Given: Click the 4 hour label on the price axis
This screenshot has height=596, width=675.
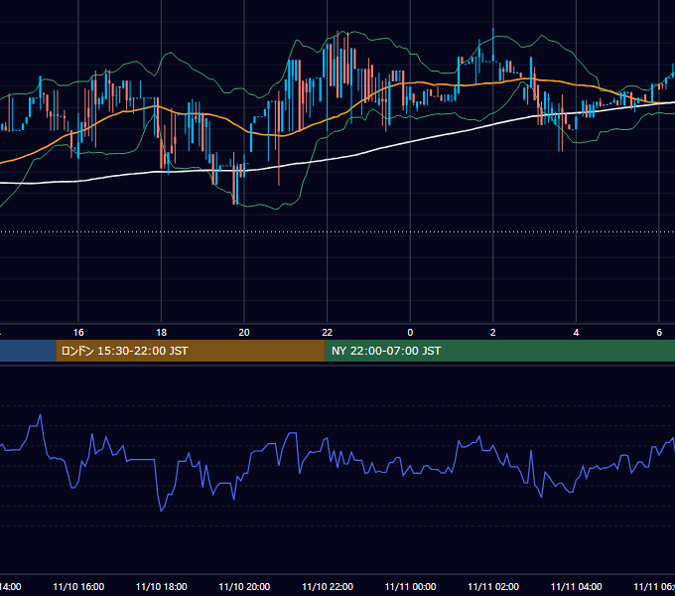Looking at the screenshot, I should (x=576, y=333).
